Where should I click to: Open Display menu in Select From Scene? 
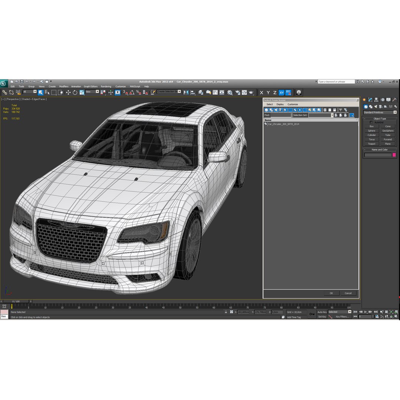pos(280,104)
